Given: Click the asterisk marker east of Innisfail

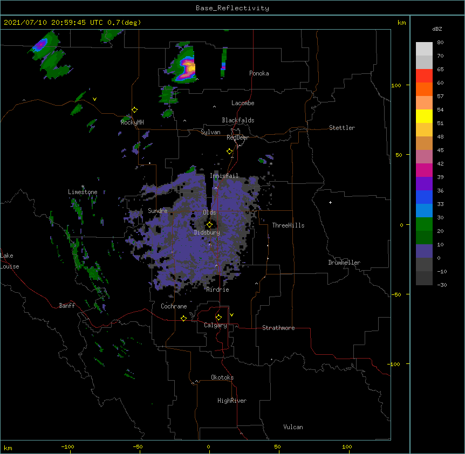Looking at the screenshot, I should tap(271, 163).
